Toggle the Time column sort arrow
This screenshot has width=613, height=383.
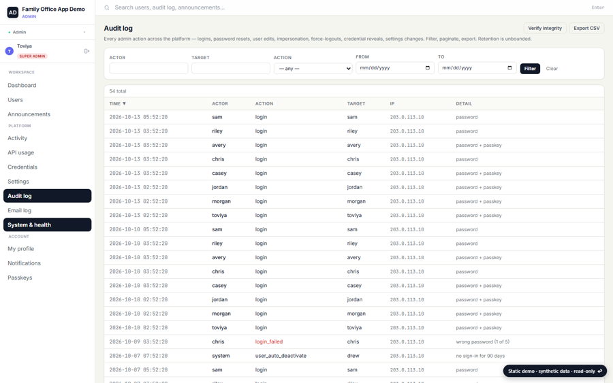pos(125,104)
